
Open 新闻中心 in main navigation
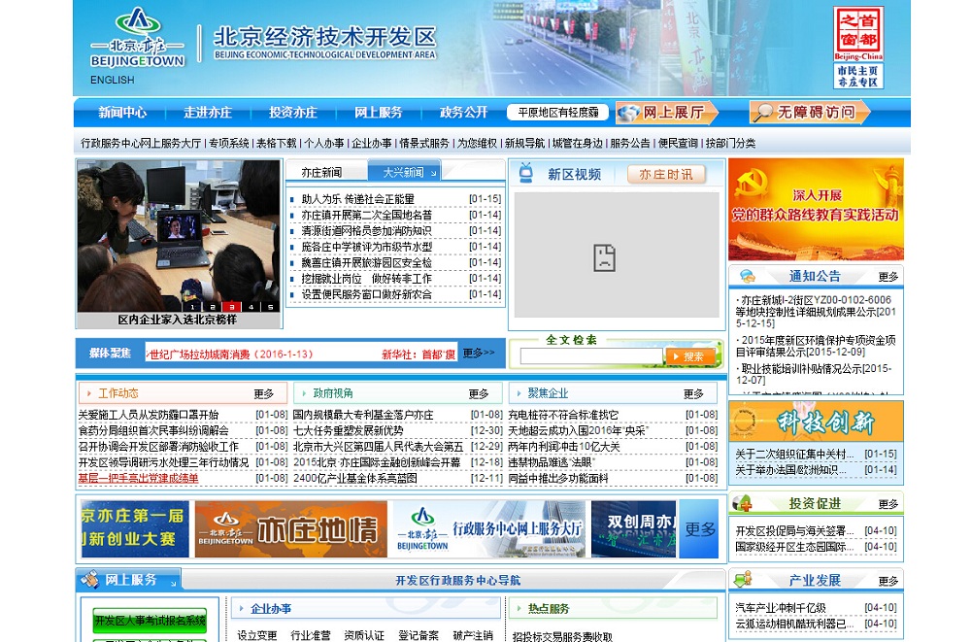[122, 112]
